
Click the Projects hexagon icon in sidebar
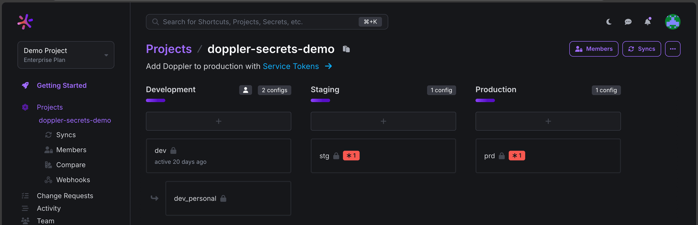(x=25, y=107)
